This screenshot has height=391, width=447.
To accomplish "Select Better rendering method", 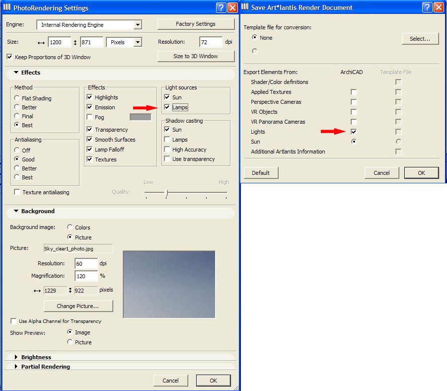I will [x=16, y=107].
